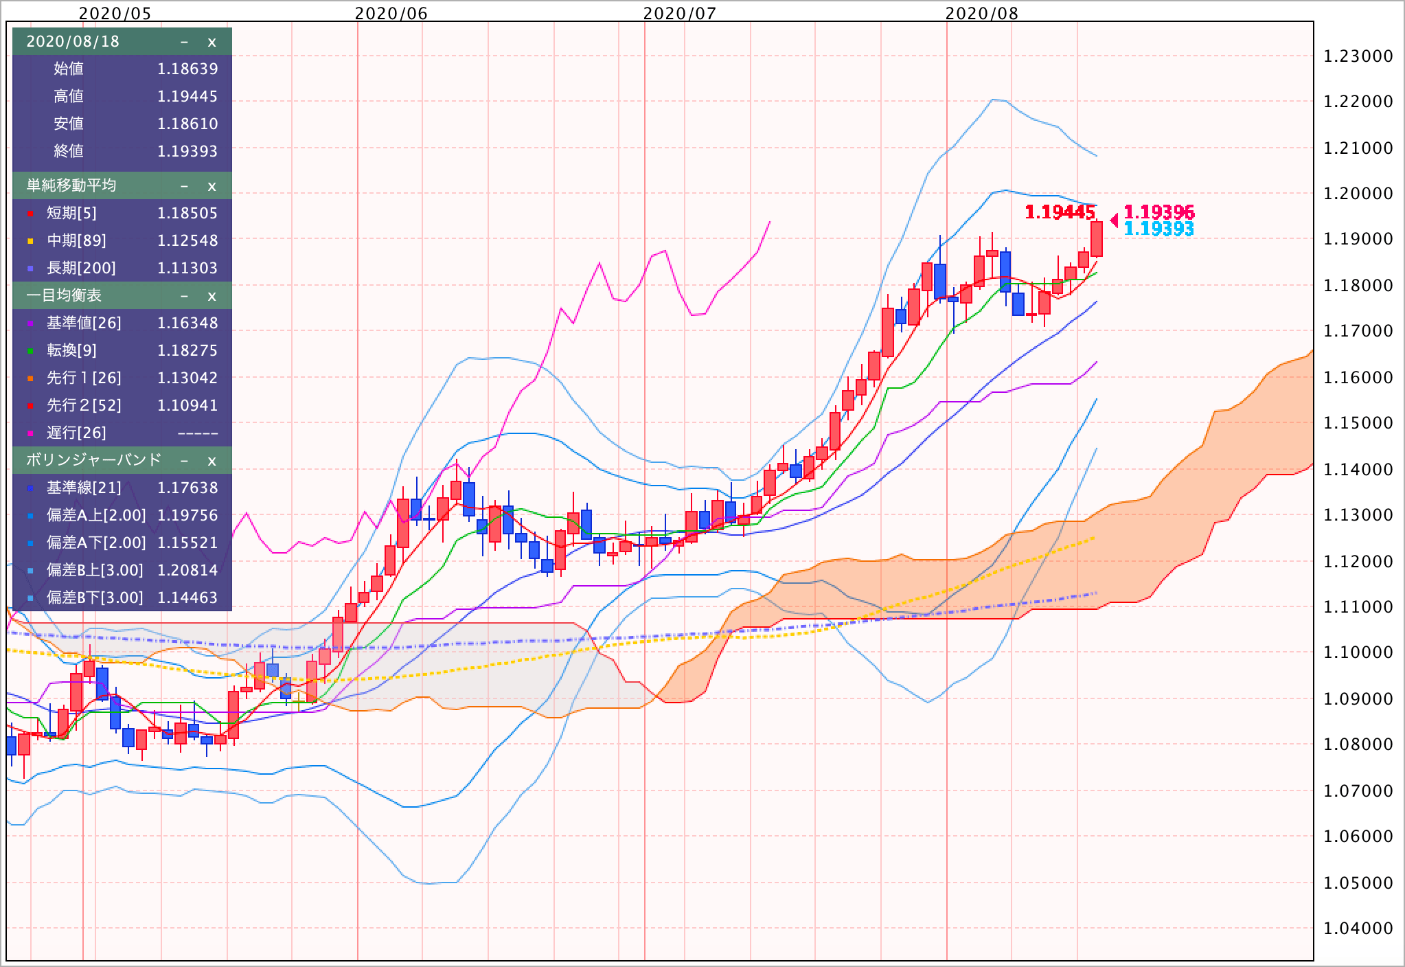Click the 1.15000 price axis label
1405x967 pixels.
point(1358,423)
